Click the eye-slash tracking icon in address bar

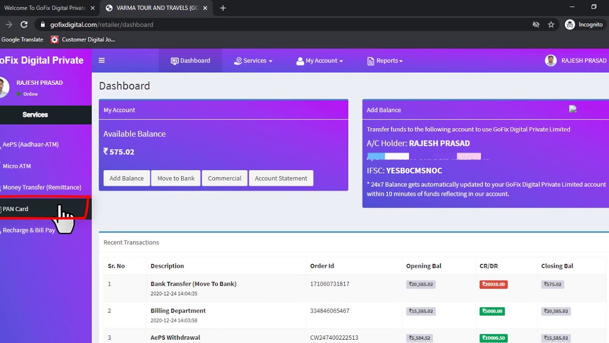coord(536,24)
